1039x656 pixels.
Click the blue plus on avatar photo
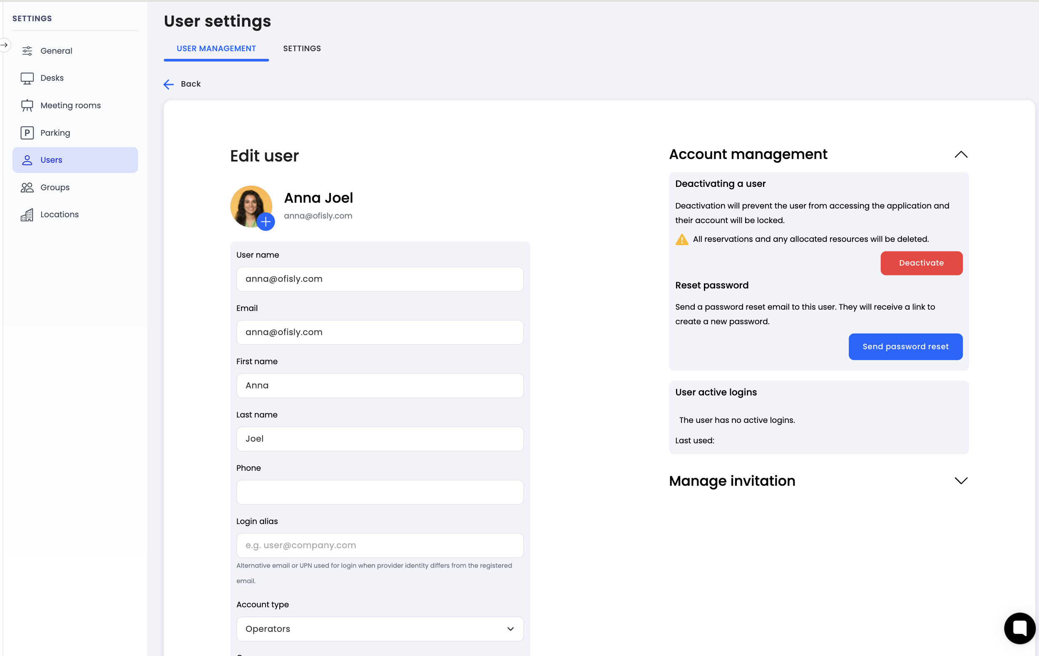point(266,222)
